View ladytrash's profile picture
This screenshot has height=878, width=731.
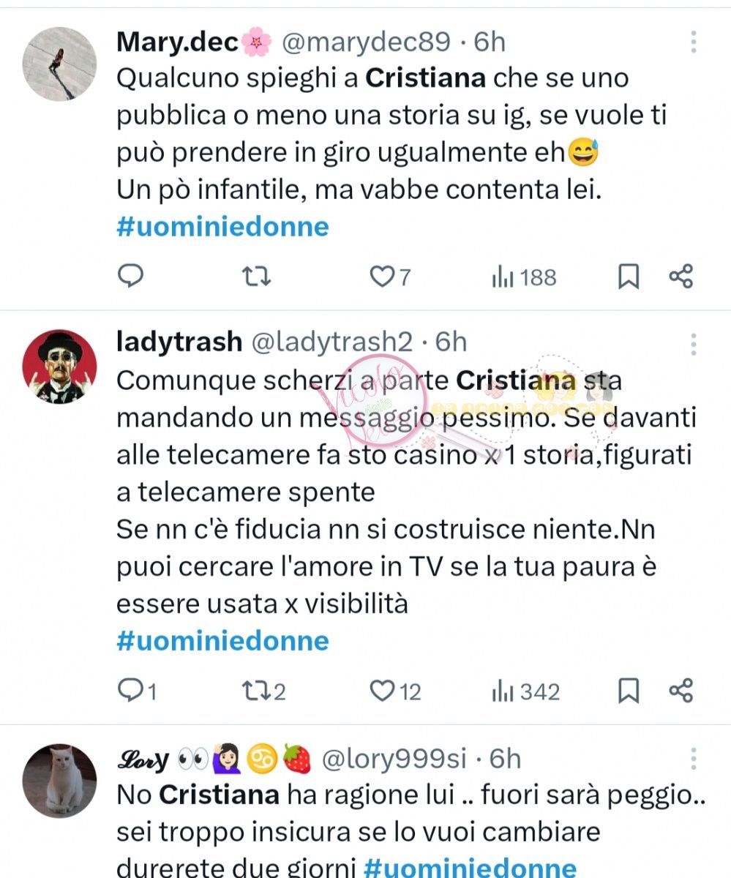coord(60,366)
